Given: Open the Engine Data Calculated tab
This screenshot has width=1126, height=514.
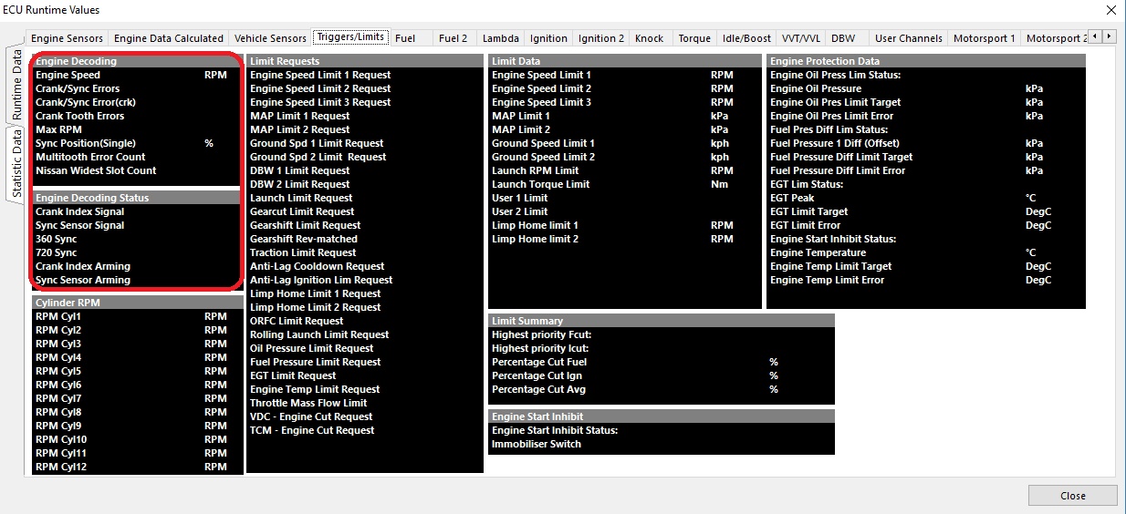Looking at the screenshot, I should [169, 38].
